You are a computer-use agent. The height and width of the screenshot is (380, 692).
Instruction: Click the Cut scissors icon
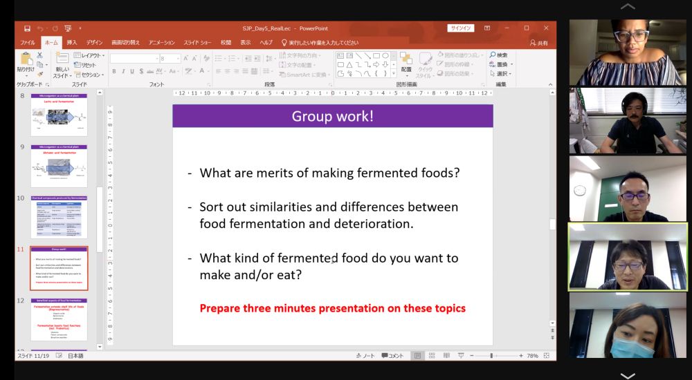pyautogui.click(x=39, y=55)
